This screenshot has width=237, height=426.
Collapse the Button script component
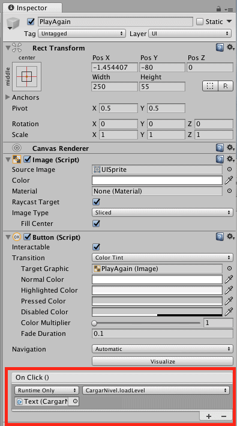pos(8,237)
